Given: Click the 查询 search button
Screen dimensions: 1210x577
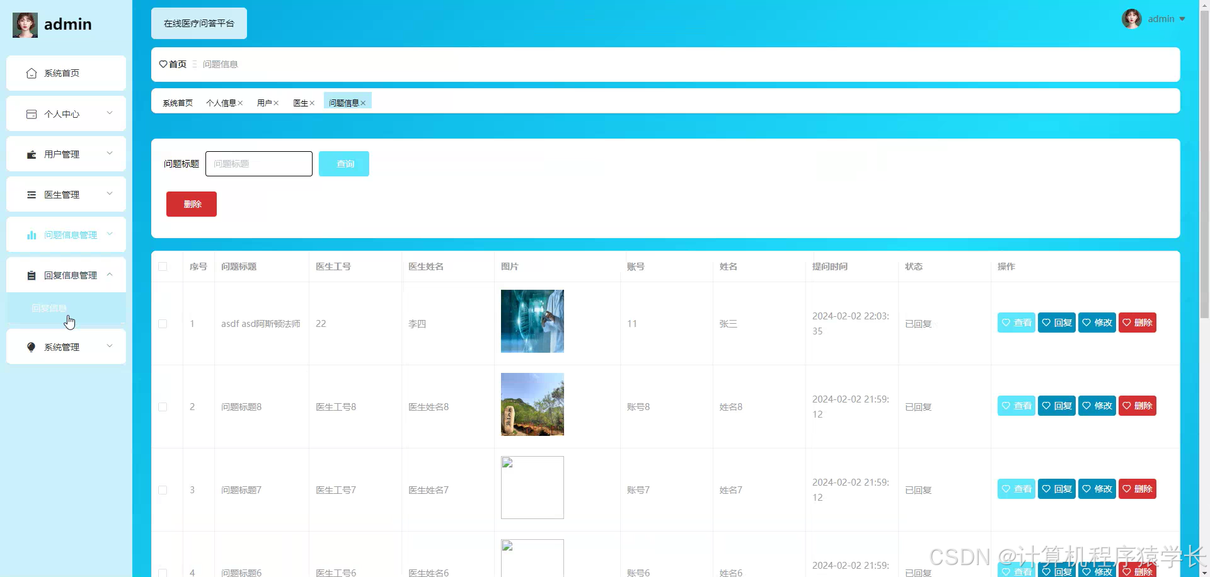Looking at the screenshot, I should point(344,164).
